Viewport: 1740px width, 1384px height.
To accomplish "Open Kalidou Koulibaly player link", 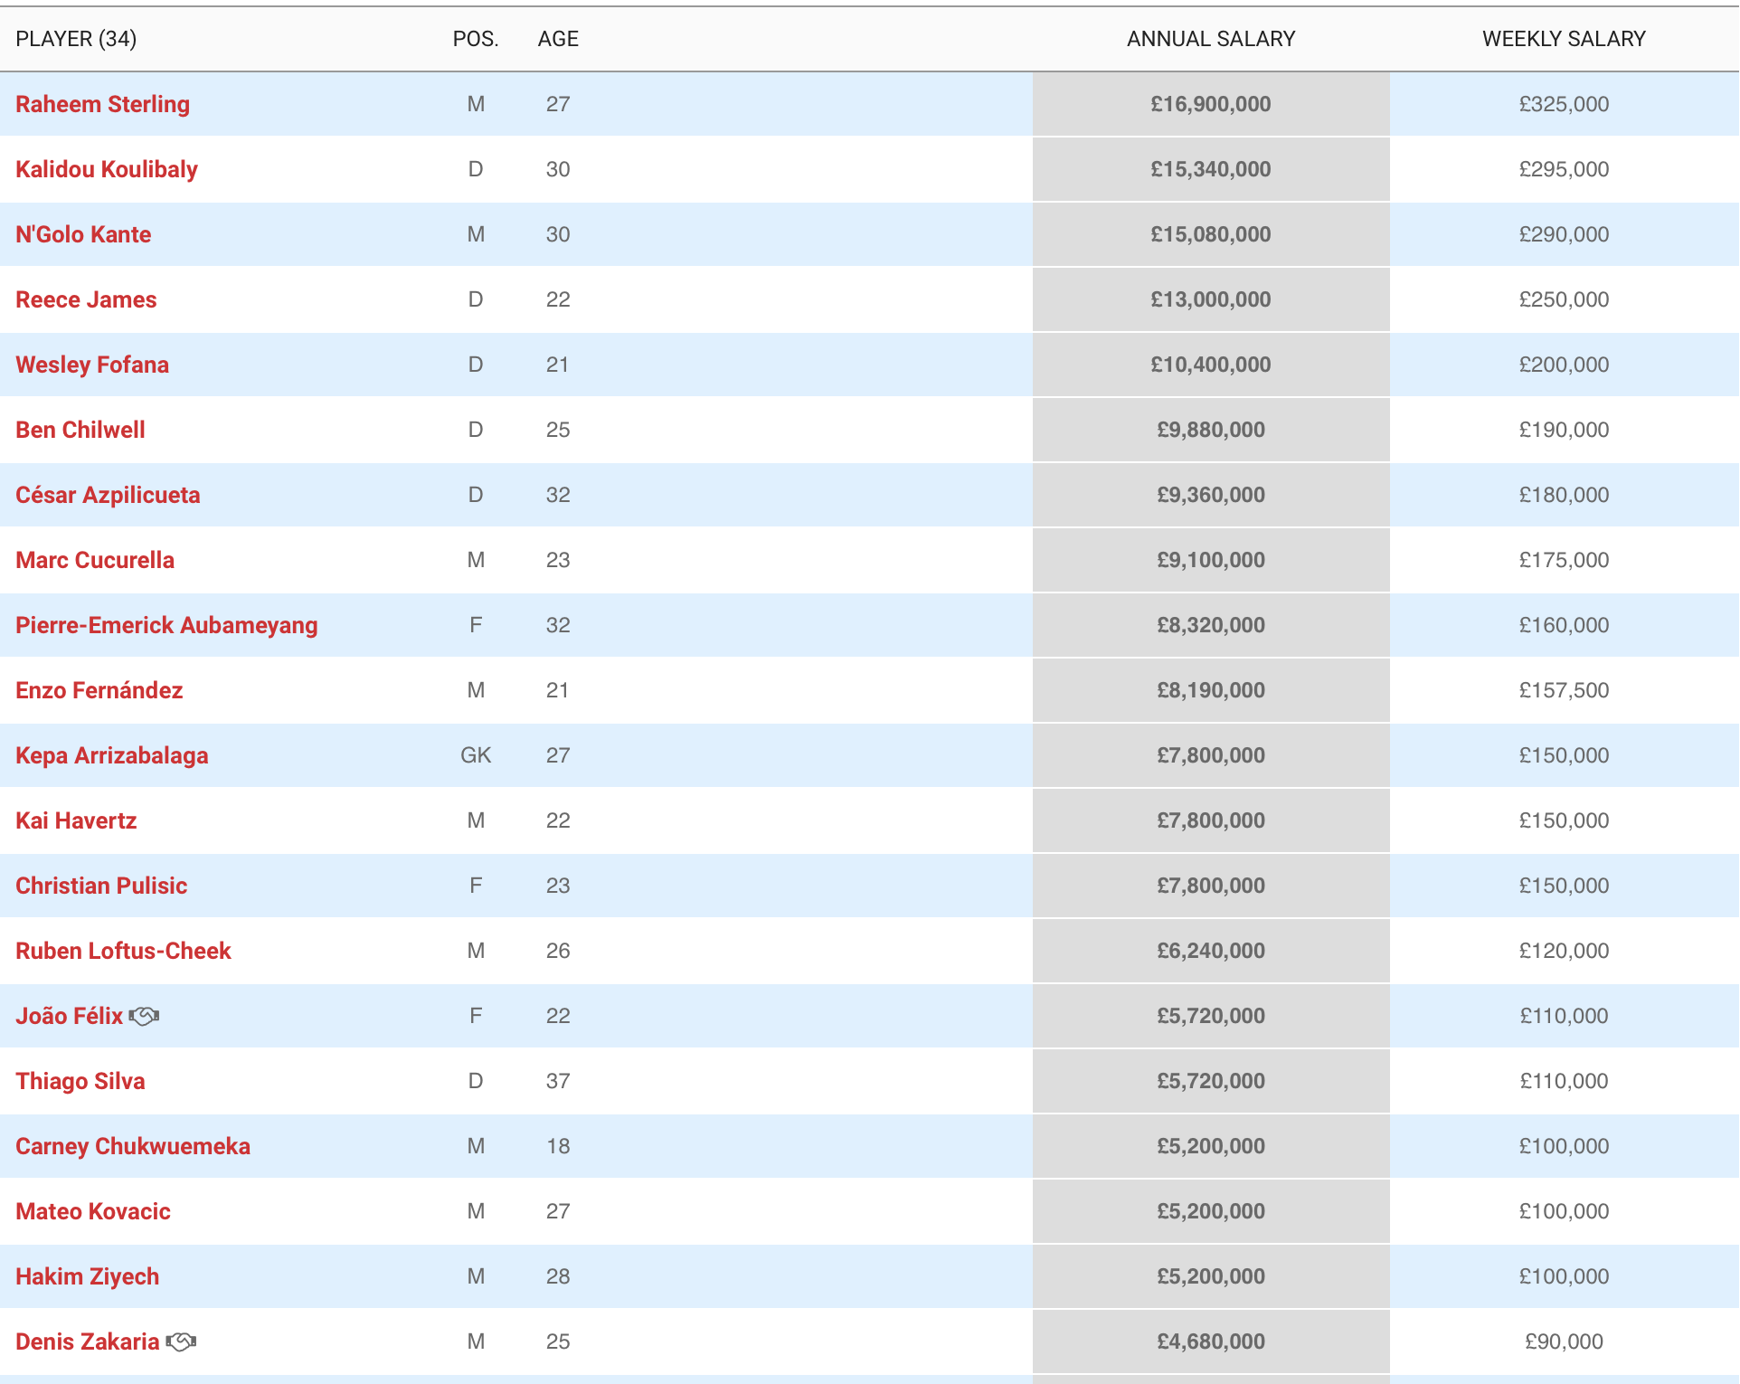I will 107,169.
